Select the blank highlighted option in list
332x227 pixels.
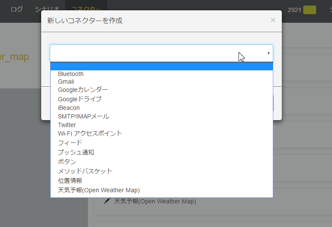161,66
